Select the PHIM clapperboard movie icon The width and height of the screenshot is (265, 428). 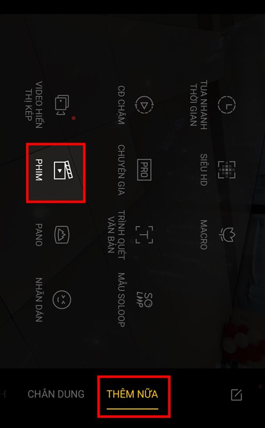pyautogui.click(x=63, y=170)
